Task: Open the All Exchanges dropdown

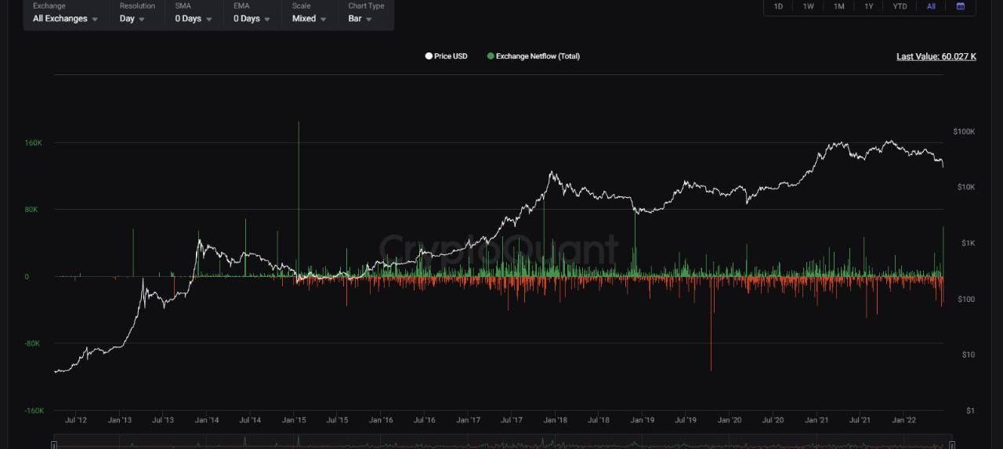Action: click(x=66, y=19)
